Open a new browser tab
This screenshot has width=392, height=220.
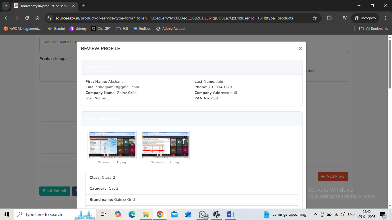click(84, 6)
